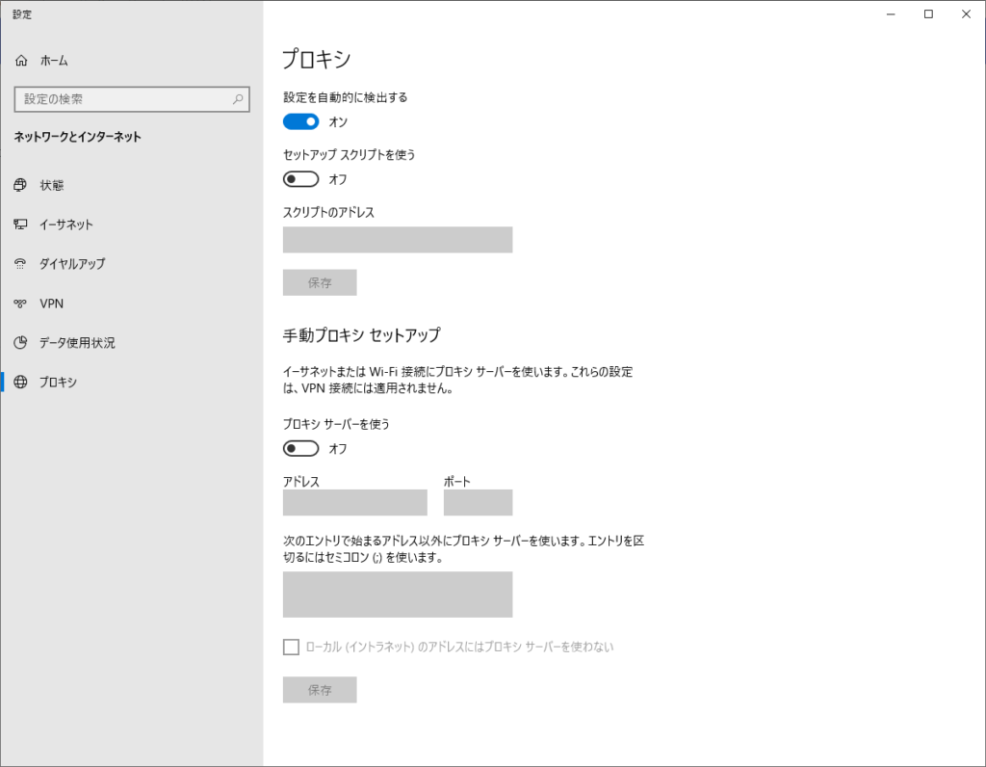This screenshot has width=986, height=767.
Task: Check the ローカル (イントラネット) checkbox
Action: point(291,647)
